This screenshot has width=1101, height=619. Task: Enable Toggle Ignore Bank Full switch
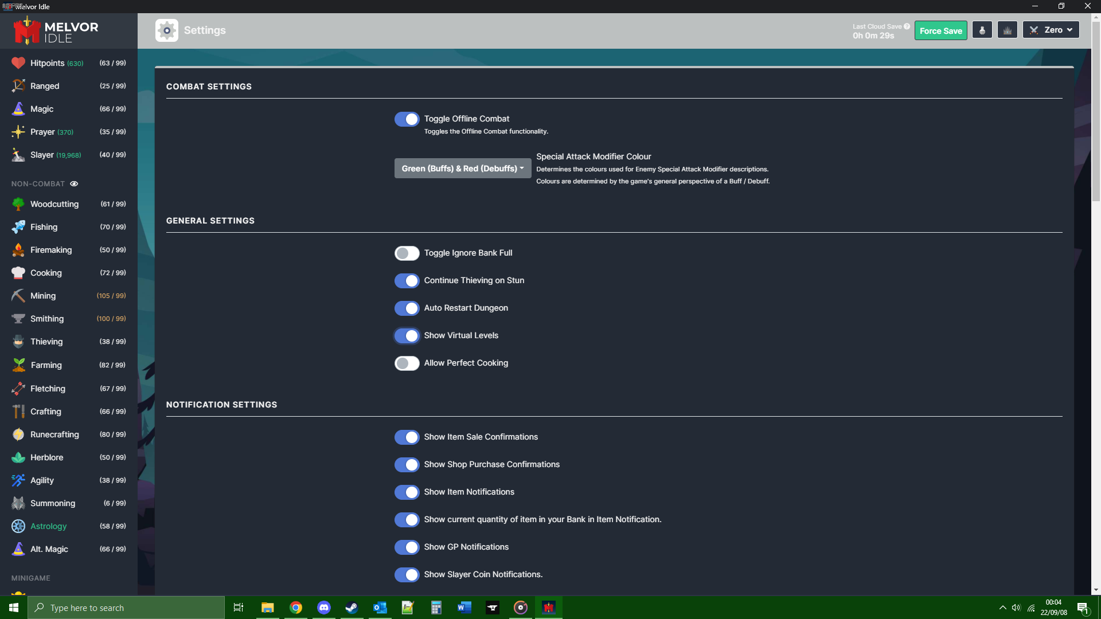[x=407, y=253]
